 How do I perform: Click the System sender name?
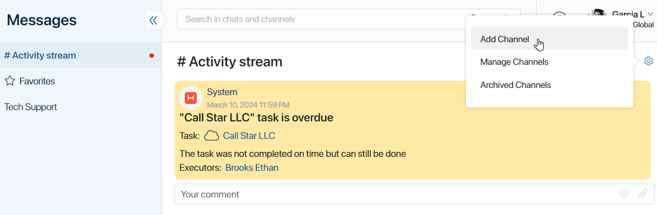[x=222, y=92]
